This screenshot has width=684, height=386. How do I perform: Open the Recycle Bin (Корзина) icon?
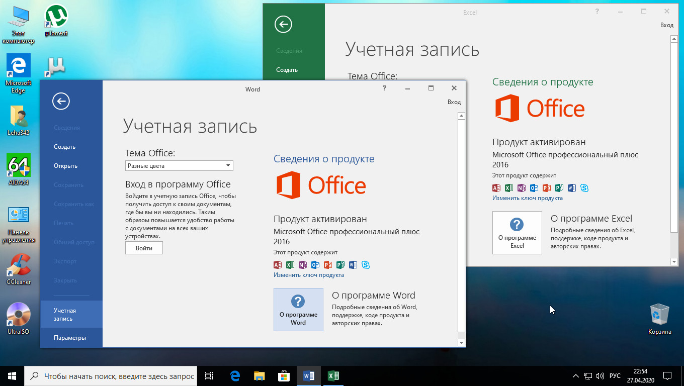[660, 319]
